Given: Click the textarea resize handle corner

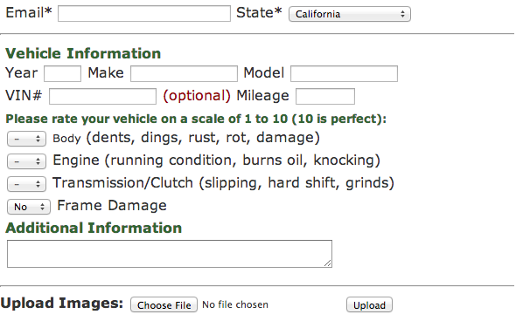Looking at the screenshot, I should (327, 263).
